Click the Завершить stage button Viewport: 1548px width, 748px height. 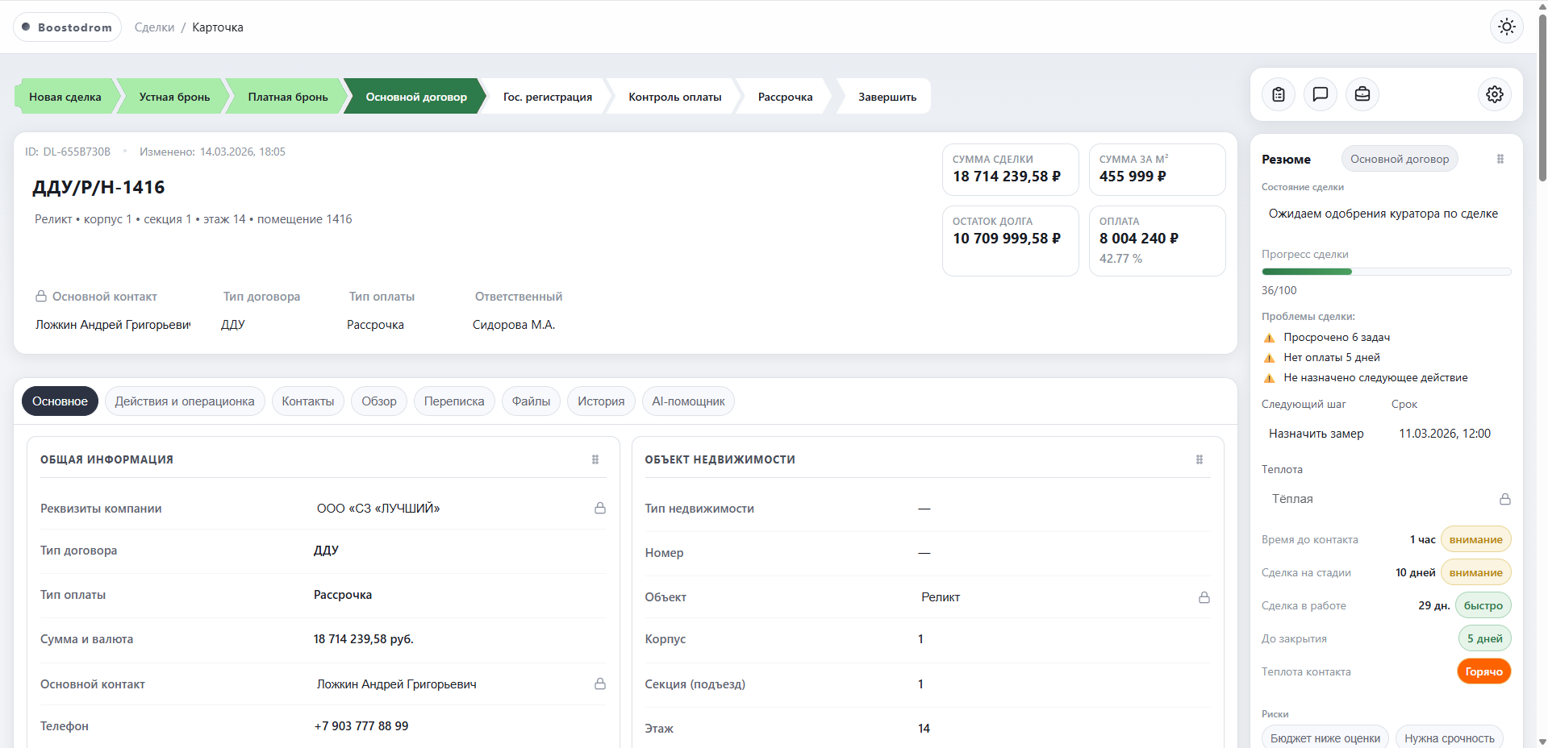(x=887, y=97)
